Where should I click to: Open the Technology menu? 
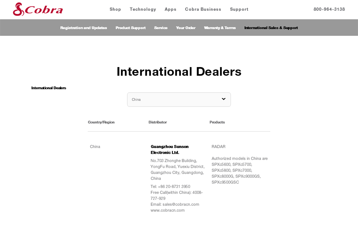[x=143, y=9]
